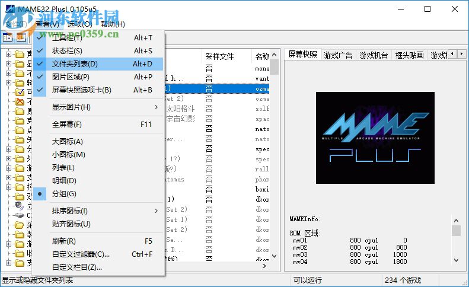Screen dimensions: 469x287
Task: Toggle 图片区域(P) picture area
Action: pos(98,77)
